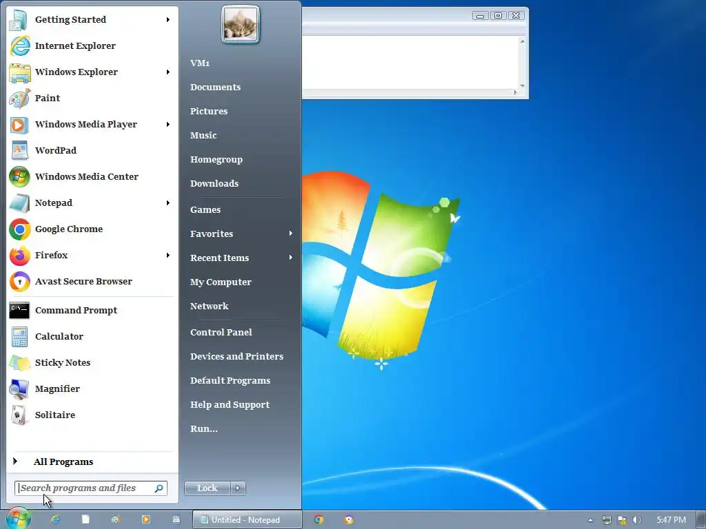706x529 pixels.
Task: Open Documents folder link
Action: click(x=215, y=87)
